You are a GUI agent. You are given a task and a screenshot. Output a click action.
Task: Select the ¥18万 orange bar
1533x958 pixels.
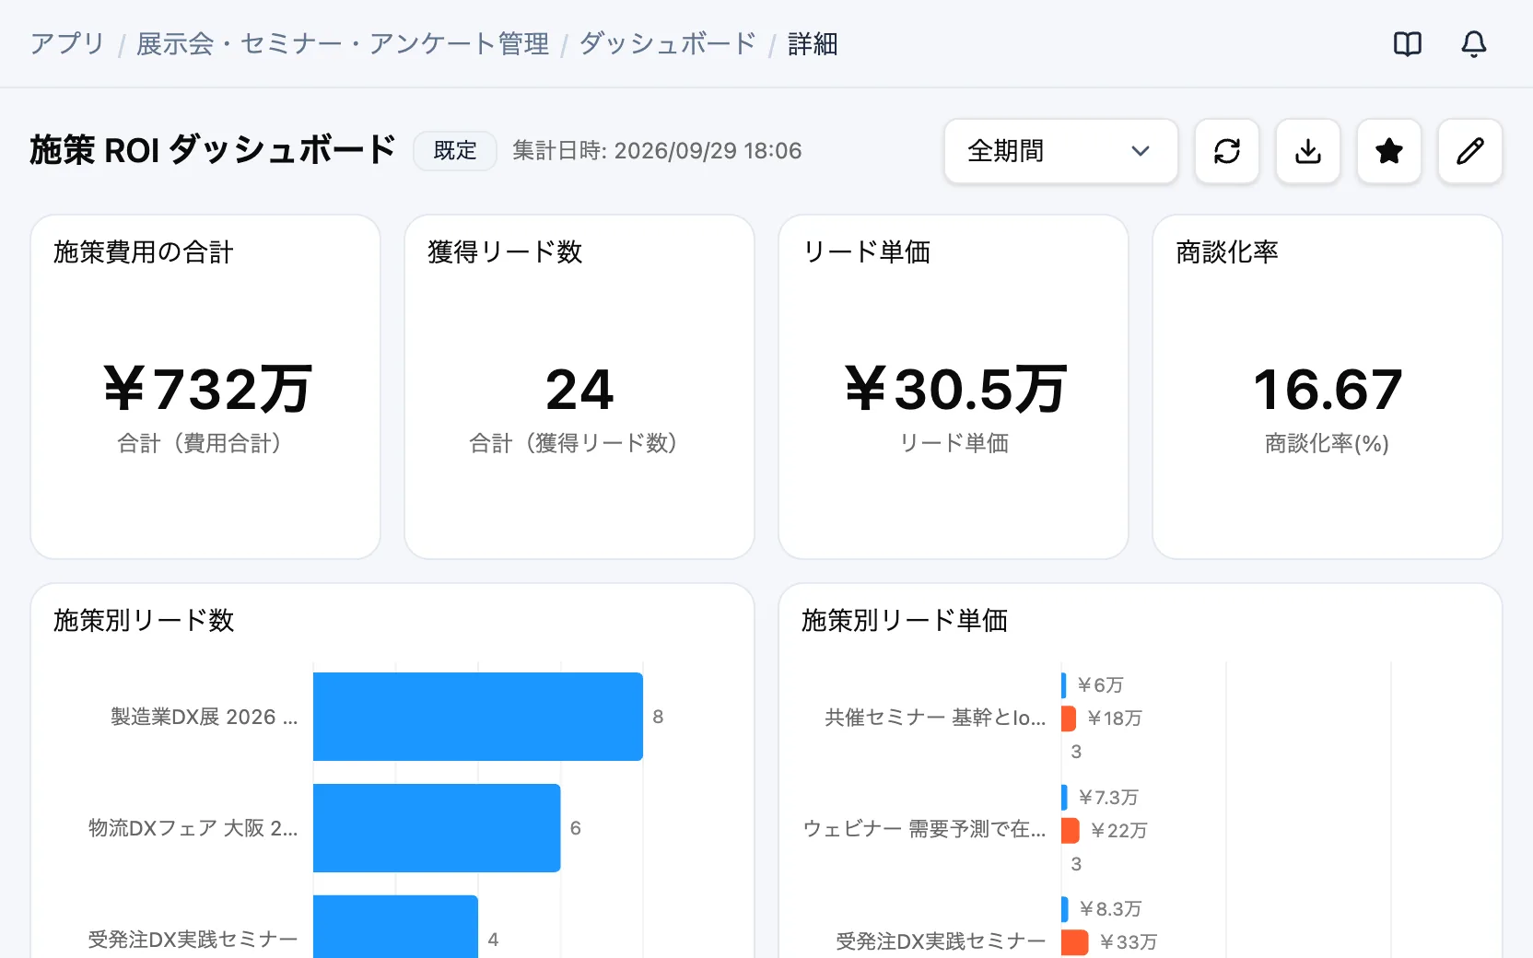coord(1069,718)
